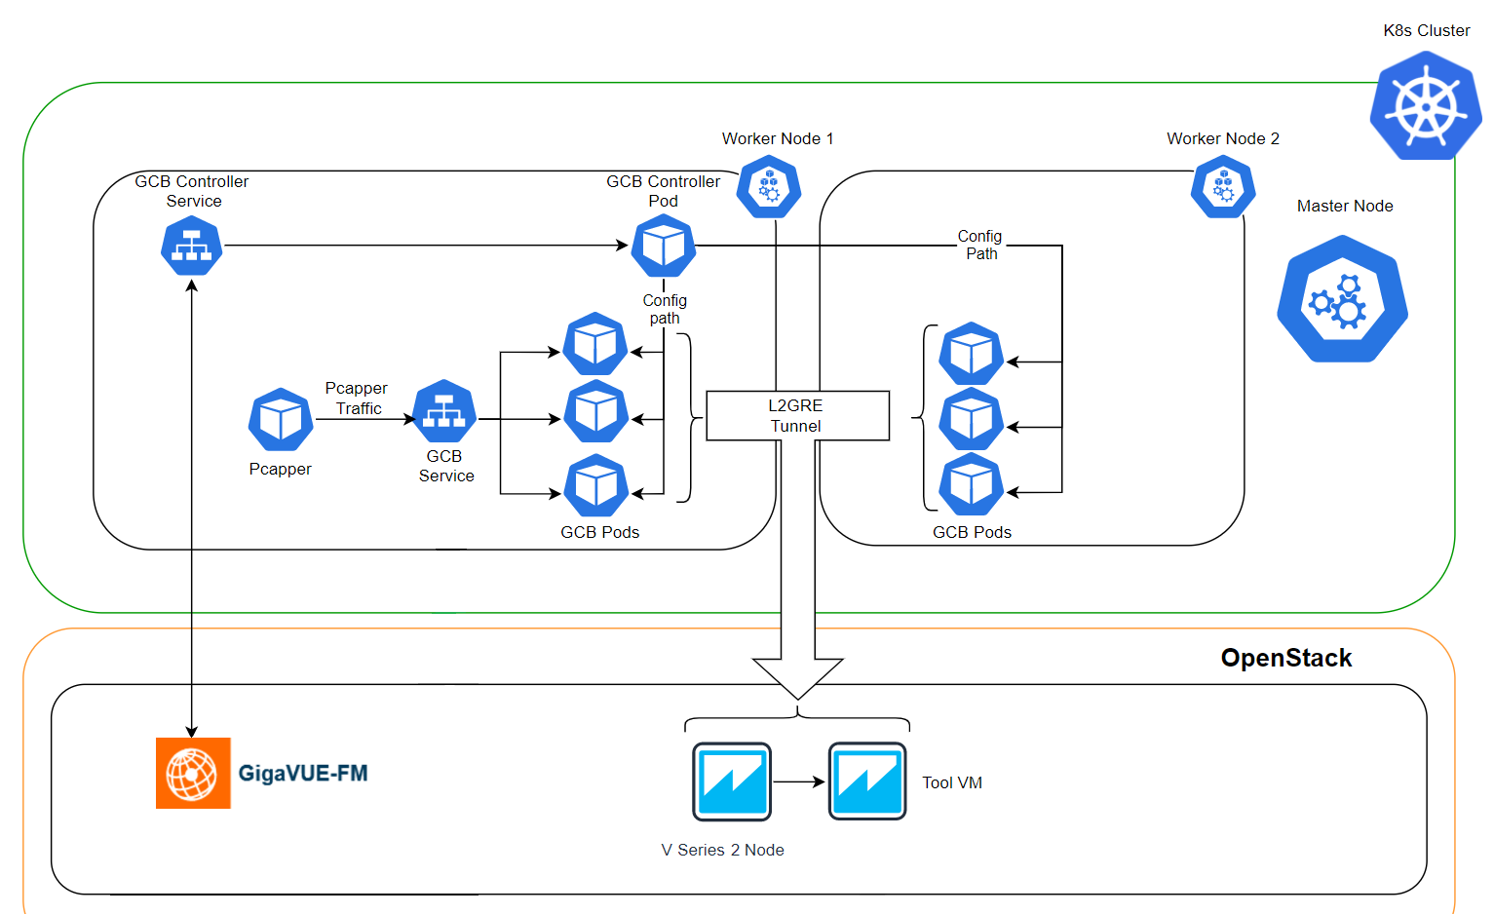Click the middle GCB pod in Worker Node 2
The image size is (1494, 914).
point(972,419)
